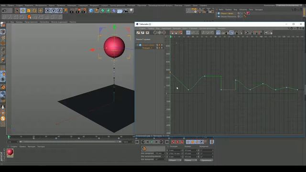Go to start of animation
The image size is (306, 172).
(137, 142)
